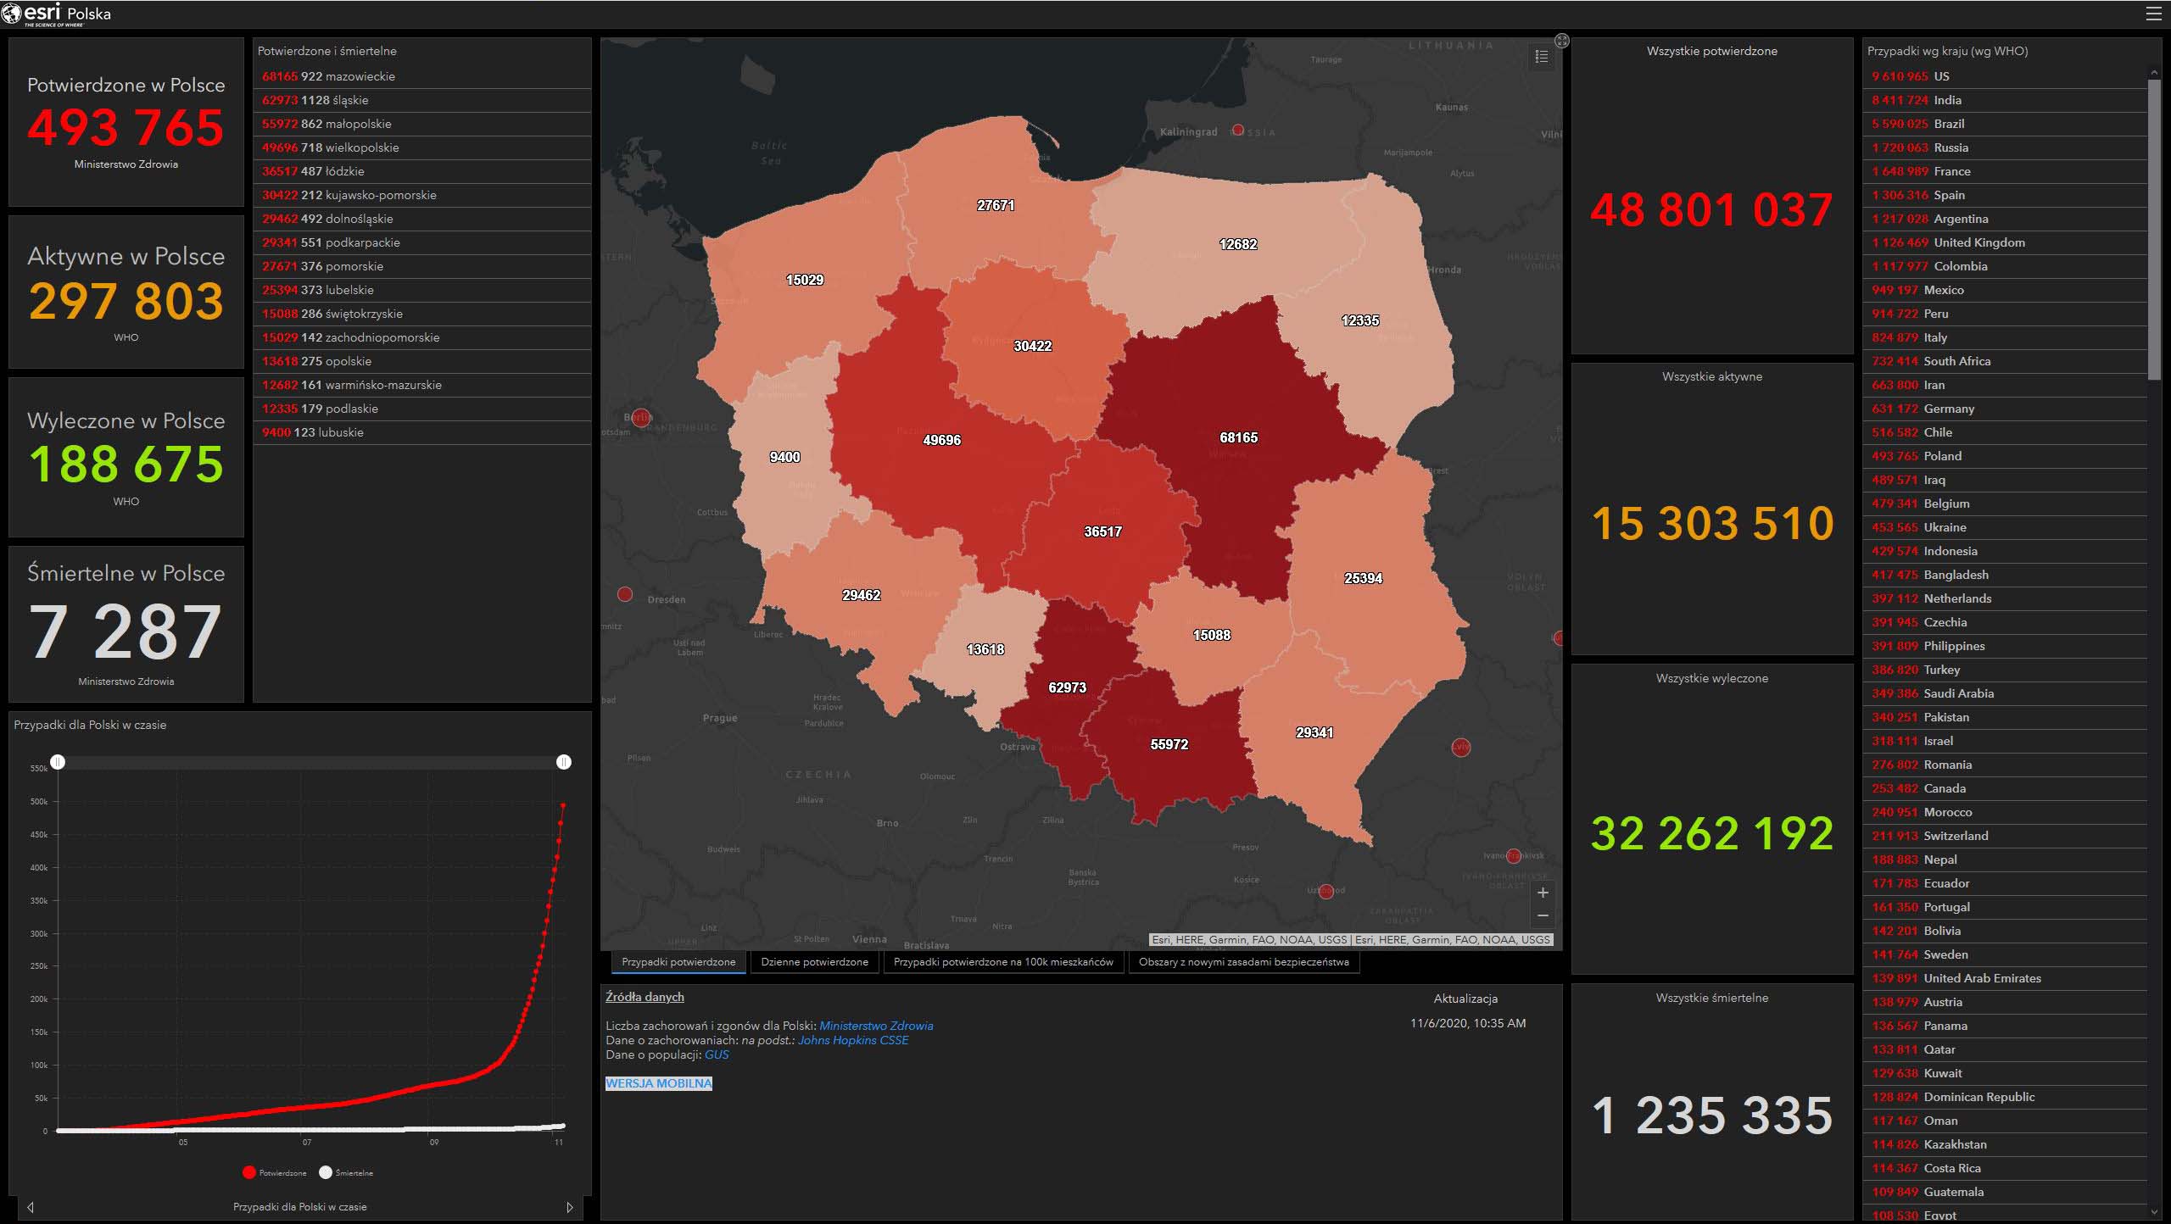
Task: Zoom in on the map
Action: click(x=1543, y=893)
